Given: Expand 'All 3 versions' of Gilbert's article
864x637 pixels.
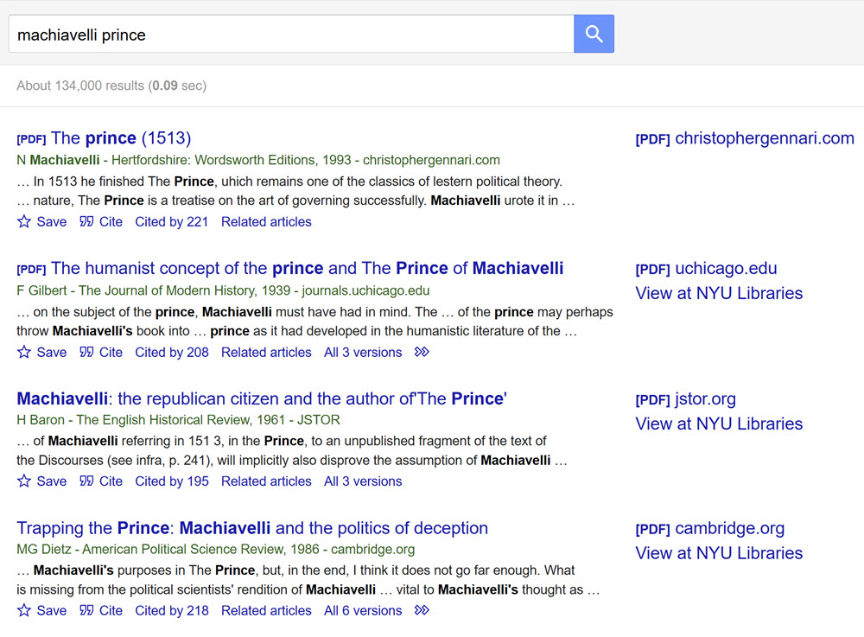Looking at the screenshot, I should (x=362, y=352).
